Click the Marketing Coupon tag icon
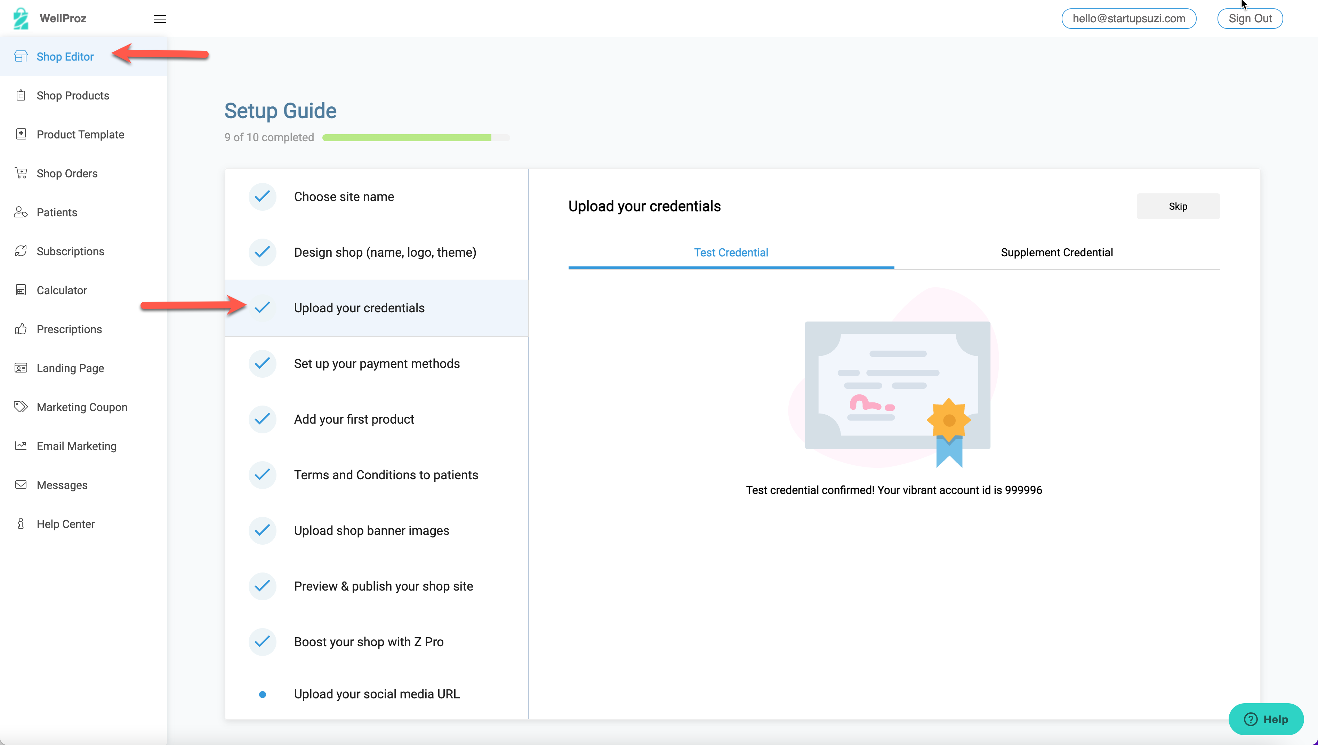1318x745 pixels. (21, 407)
